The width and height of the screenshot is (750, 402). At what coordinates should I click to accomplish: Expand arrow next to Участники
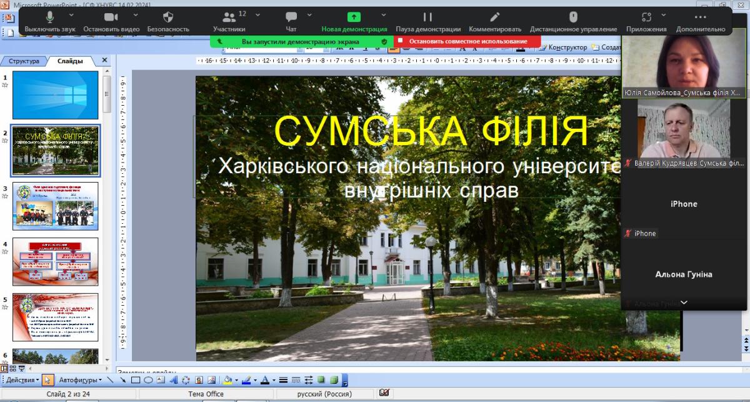(257, 14)
